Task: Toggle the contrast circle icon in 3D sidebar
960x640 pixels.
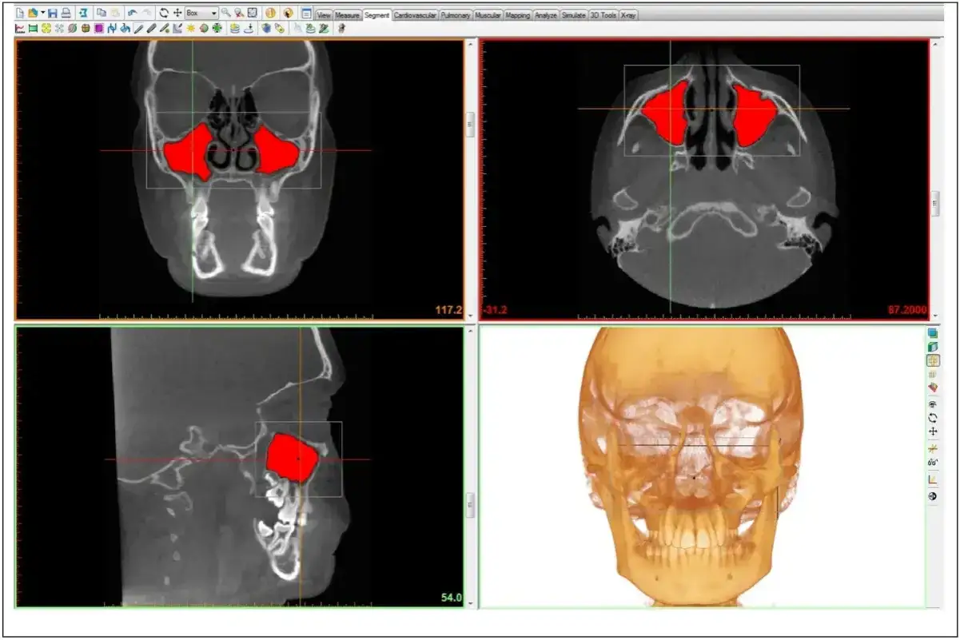Action: coord(933,496)
